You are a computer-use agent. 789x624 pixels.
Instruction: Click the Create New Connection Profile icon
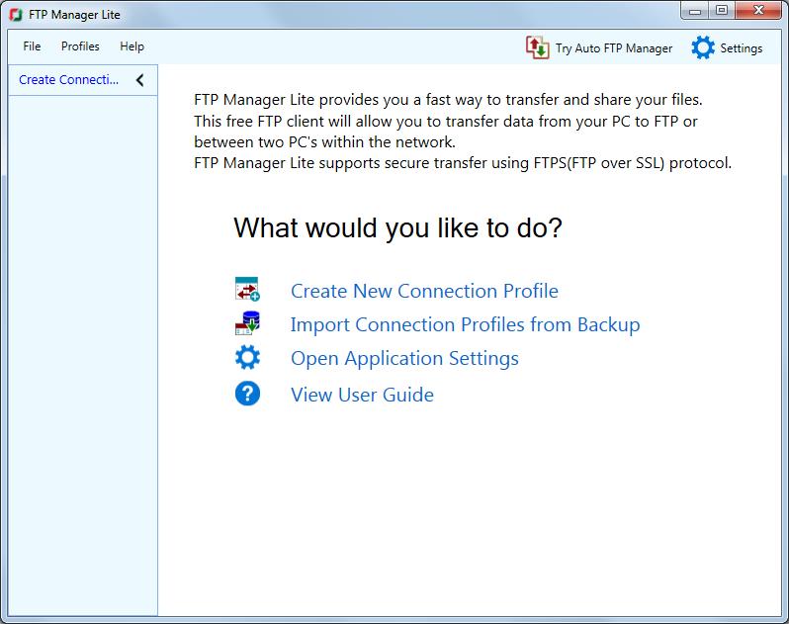coord(247,289)
